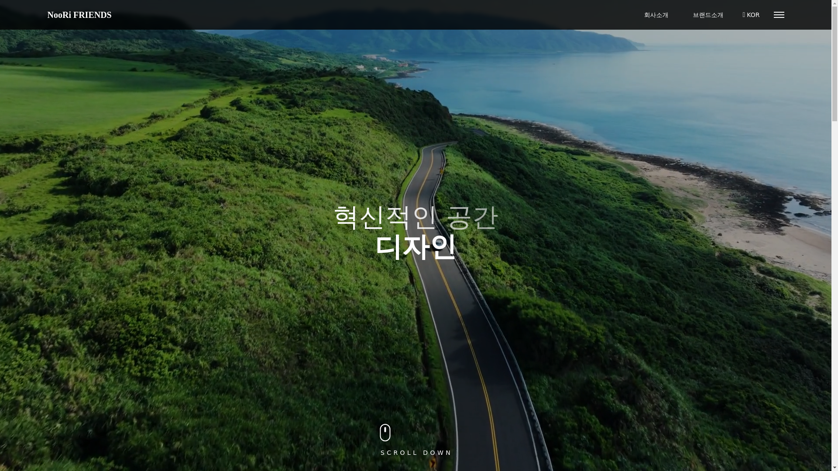Screen dimensions: 838x471
Task: Click the word NooRi in the logo
Action: pos(59,15)
